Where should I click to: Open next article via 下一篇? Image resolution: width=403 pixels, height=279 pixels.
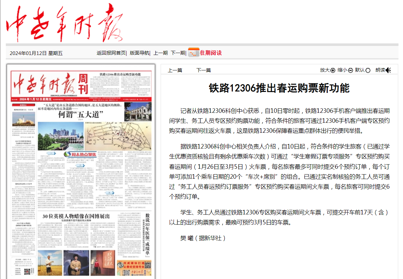(203, 70)
